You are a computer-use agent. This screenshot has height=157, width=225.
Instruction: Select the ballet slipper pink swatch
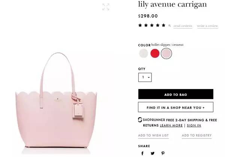[166, 53]
